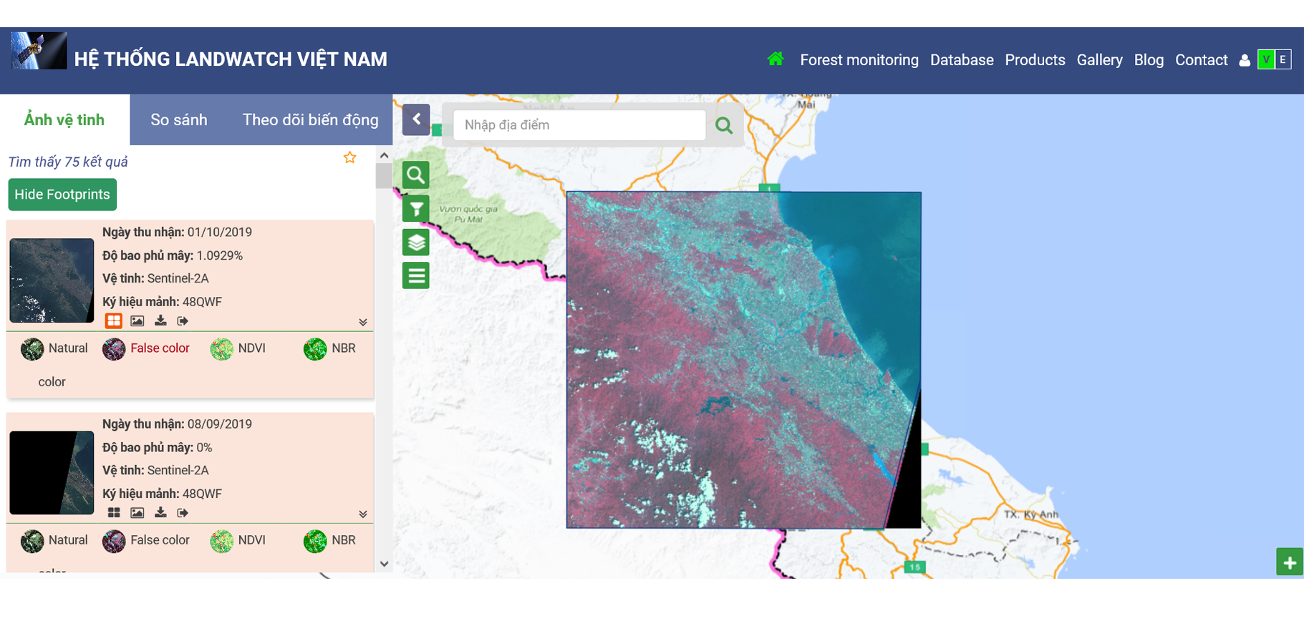Image resolution: width=1304 pixels, height=626 pixels.
Task: Open the list menu icon on map
Action: (415, 275)
